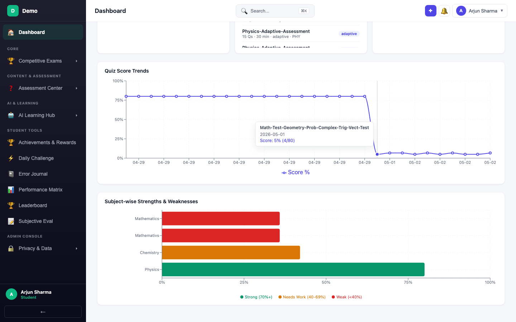Viewport: 516px width, 322px height.
Task: Click the first red Mathematics bar
Action: click(x=221, y=219)
